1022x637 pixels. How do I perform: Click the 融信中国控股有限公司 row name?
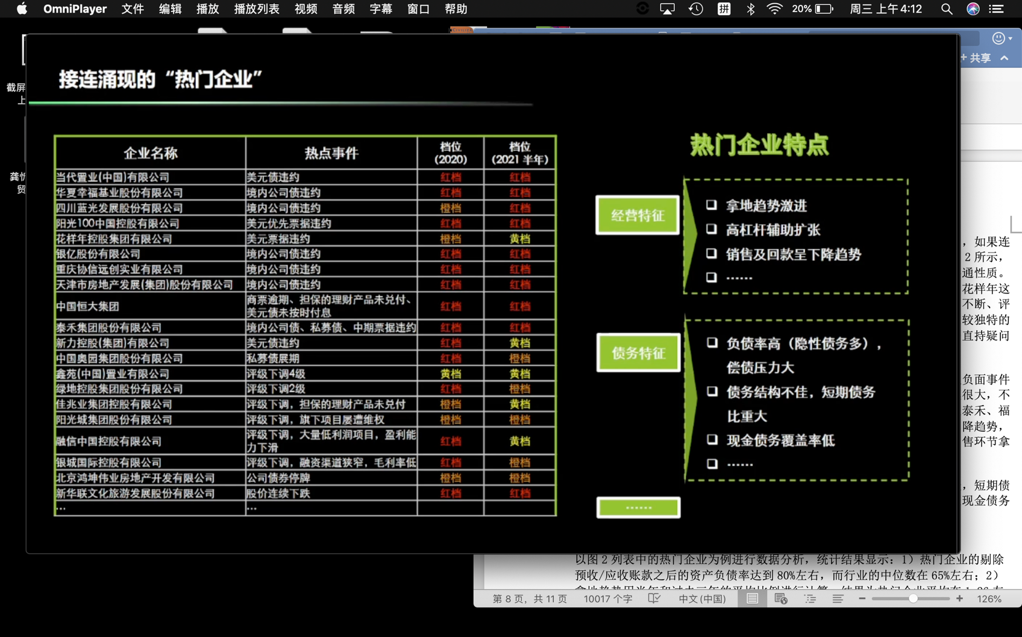[x=108, y=441]
